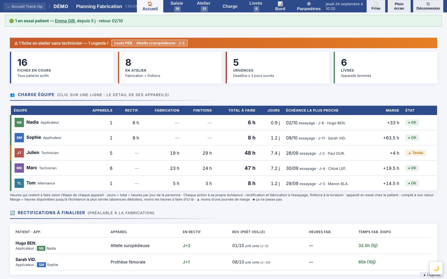Click the Rectifications à finaliser refresh icon
The height and width of the screenshot is (279, 447).
tap(12, 213)
